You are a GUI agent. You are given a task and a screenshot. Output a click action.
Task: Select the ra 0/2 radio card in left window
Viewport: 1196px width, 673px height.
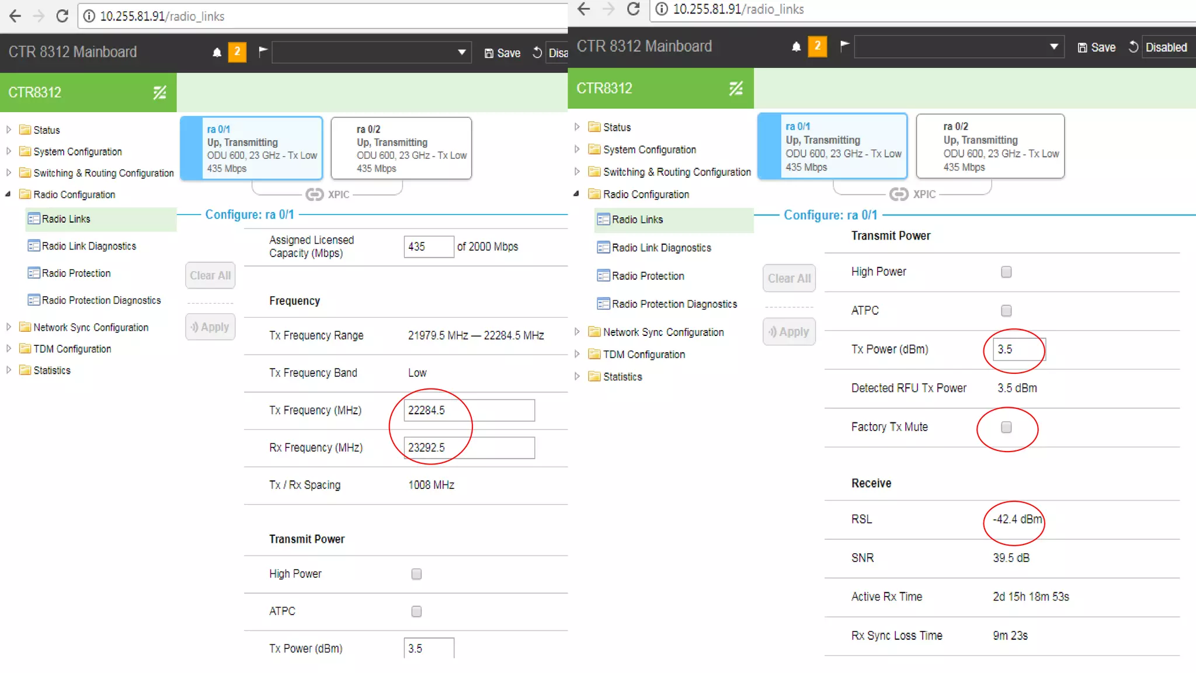[401, 148]
